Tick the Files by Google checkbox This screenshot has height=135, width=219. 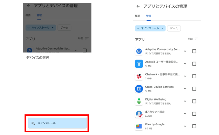[x=194, y=126]
